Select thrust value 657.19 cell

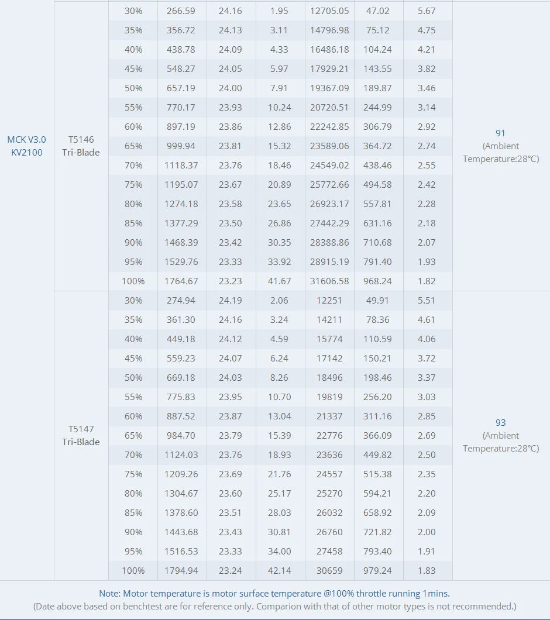[181, 88]
